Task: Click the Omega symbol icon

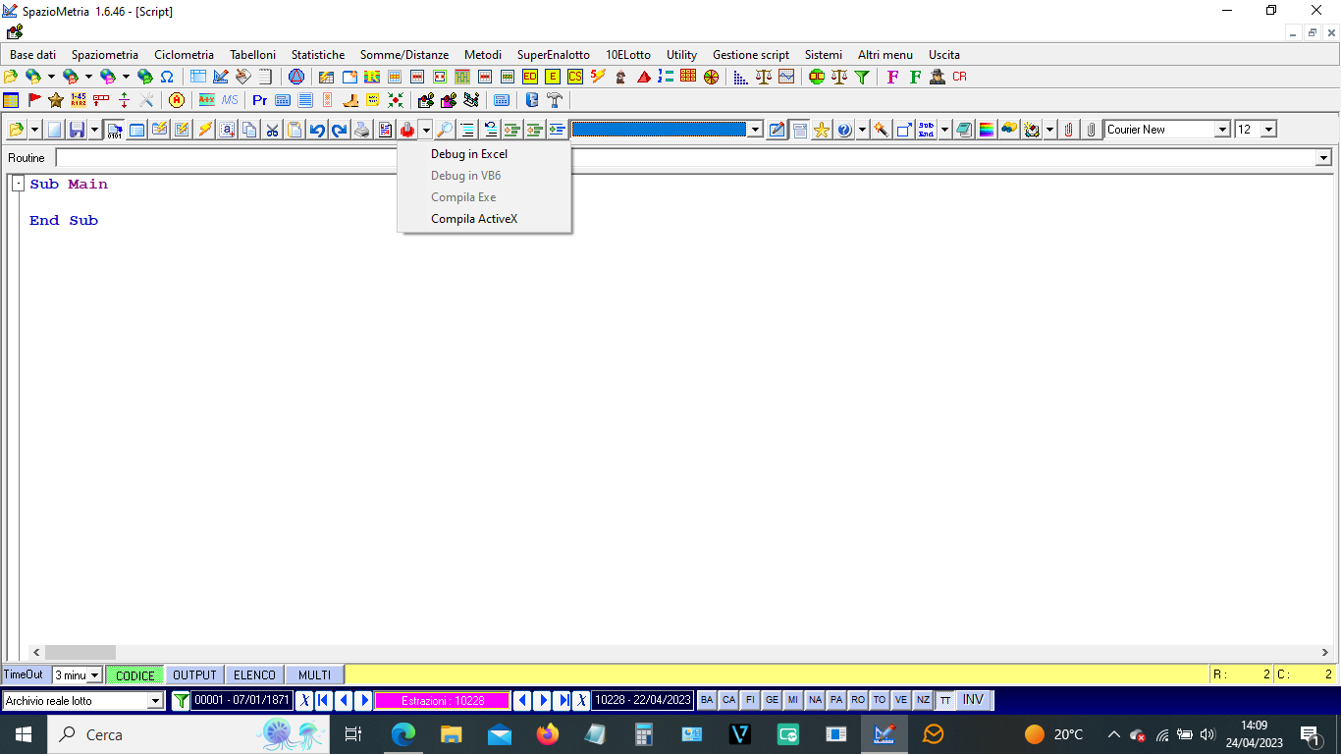Action: click(167, 77)
